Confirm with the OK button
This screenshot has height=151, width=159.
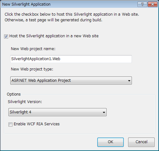pos(110,142)
